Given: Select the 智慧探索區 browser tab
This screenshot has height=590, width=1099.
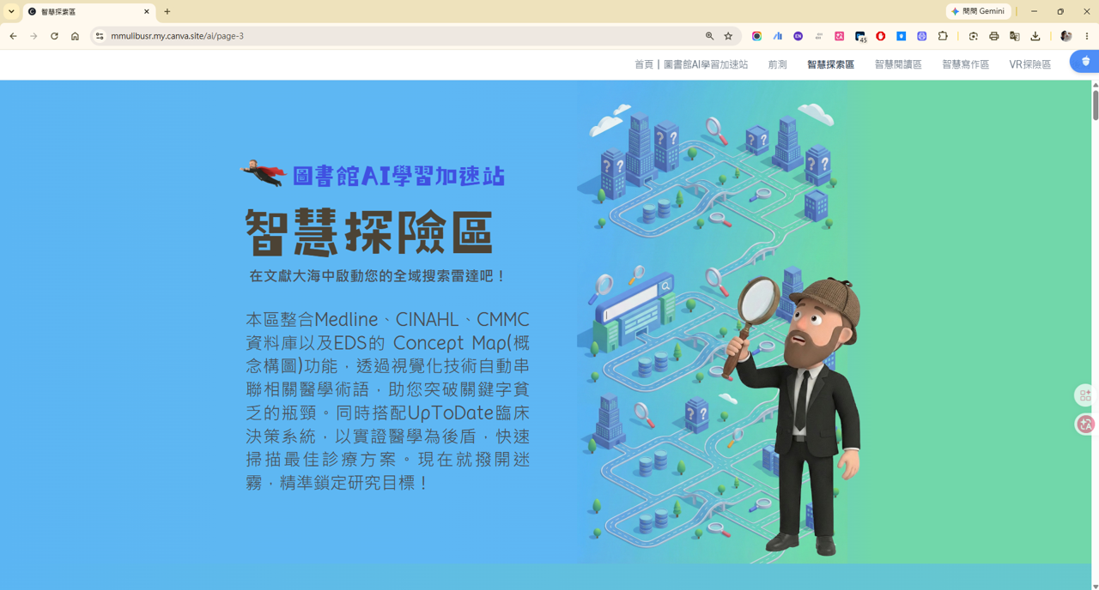Looking at the screenshot, I should [x=88, y=12].
